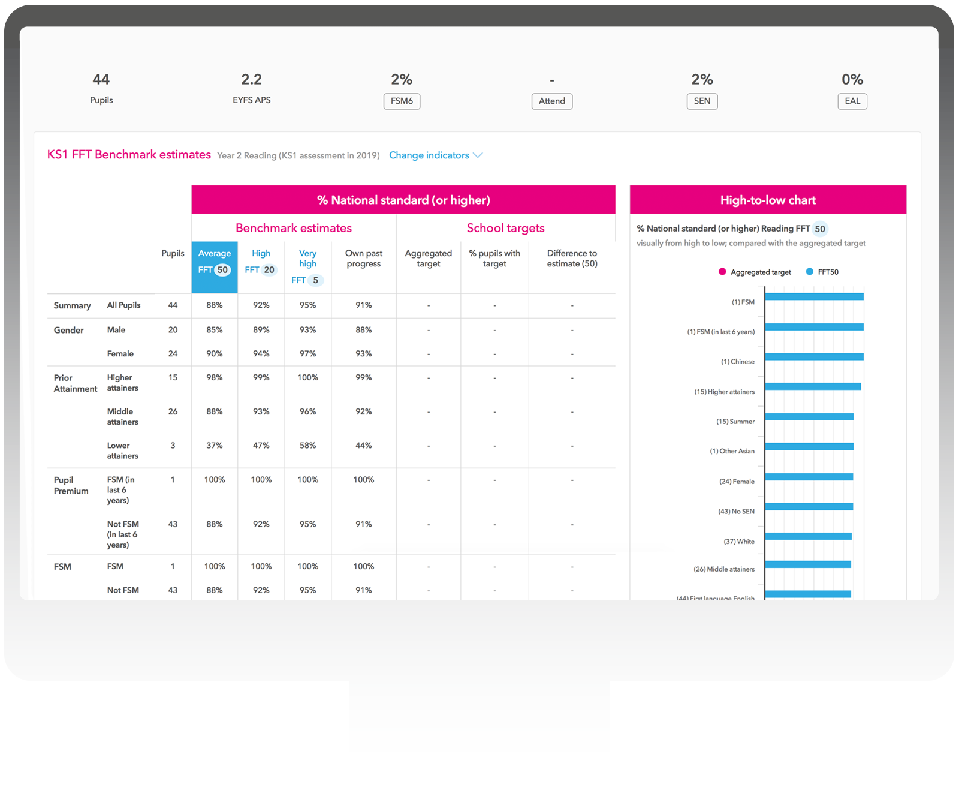Expand the Change indicators dropdown
The image size is (959, 790).
pos(429,155)
